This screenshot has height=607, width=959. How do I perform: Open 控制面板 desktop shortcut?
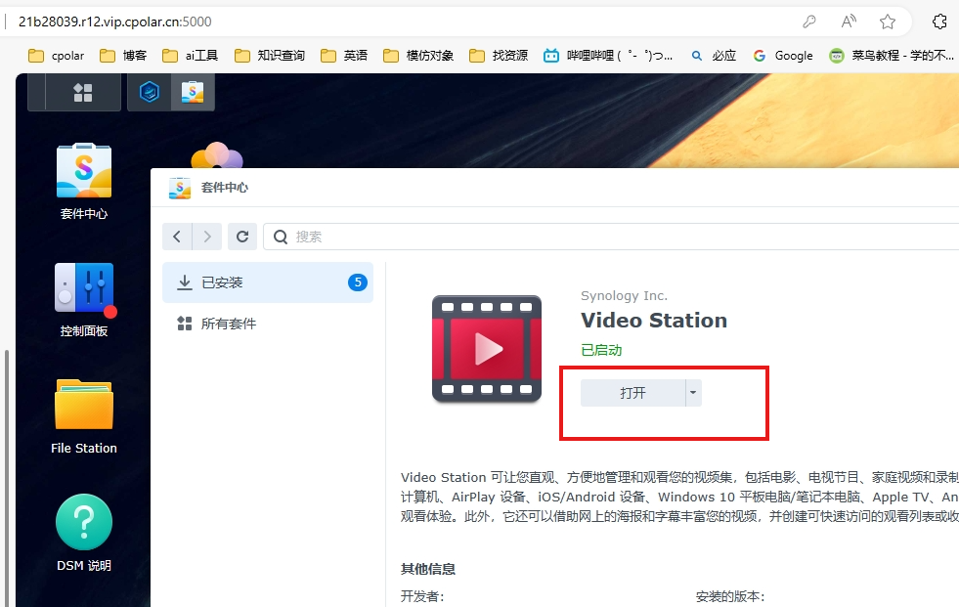point(84,299)
